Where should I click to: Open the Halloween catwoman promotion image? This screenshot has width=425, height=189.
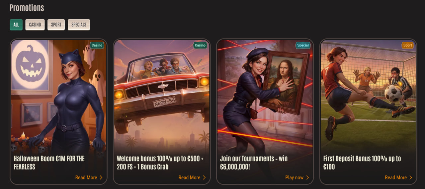pyautogui.click(x=59, y=96)
